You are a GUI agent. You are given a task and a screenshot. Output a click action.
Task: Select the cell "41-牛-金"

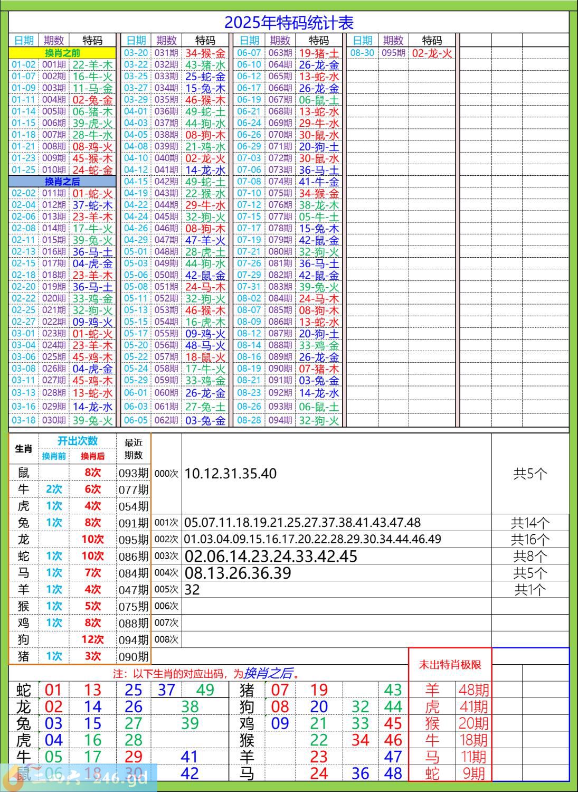tap(319, 182)
